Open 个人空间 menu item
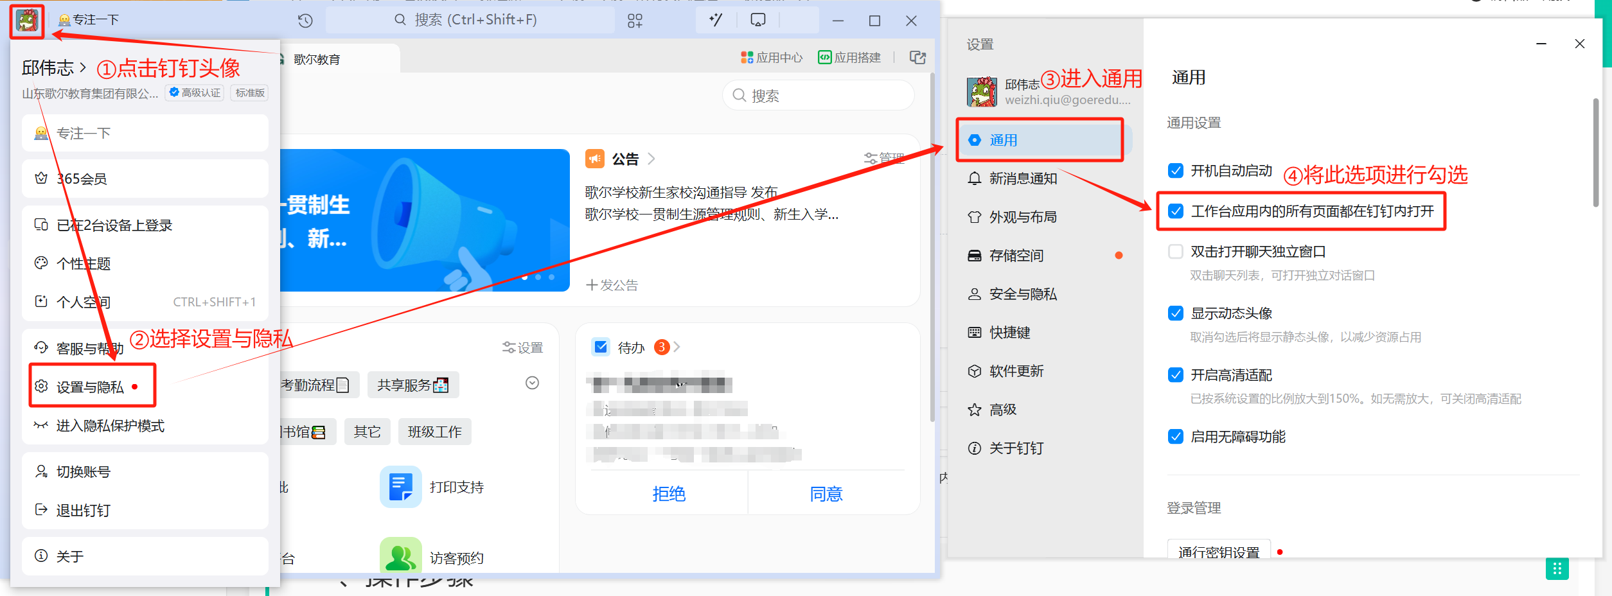1612x596 pixels. pyautogui.click(x=145, y=302)
